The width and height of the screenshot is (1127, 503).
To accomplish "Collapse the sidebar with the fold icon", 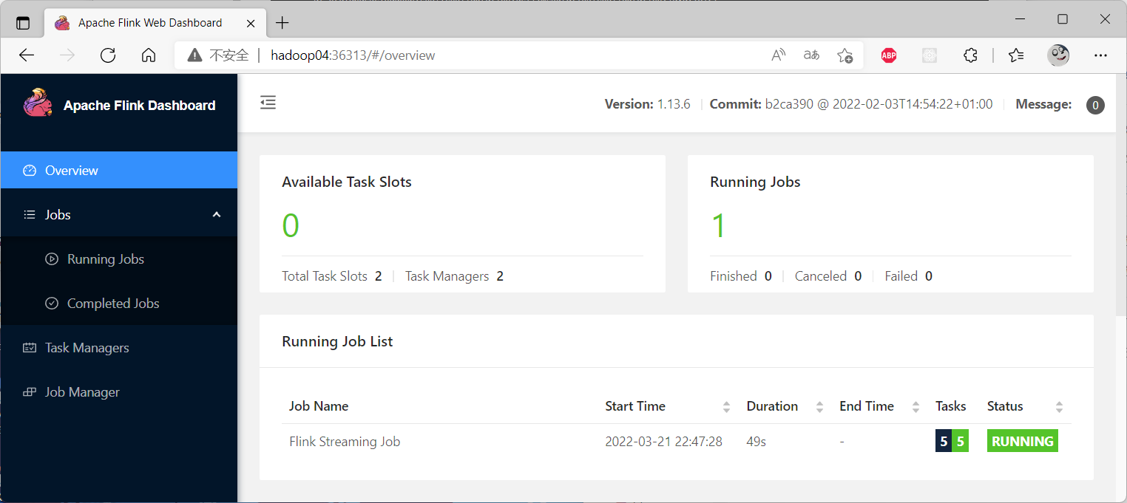I will 268,103.
